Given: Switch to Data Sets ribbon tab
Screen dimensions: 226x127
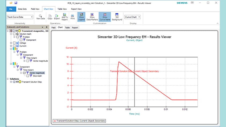Looking at the screenshot, I should click(22, 9).
